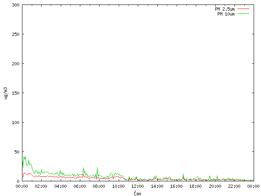Click the 300 y-axis value
The width and height of the screenshot is (261, 196).
[15, 5]
